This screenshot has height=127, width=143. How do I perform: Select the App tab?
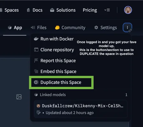(x=15, y=28)
